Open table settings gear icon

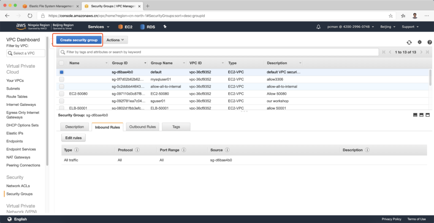[x=420, y=42]
